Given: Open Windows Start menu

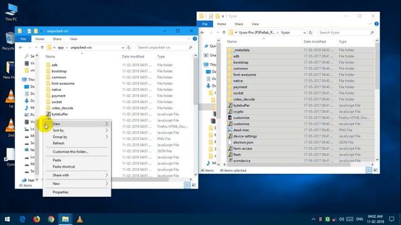Looking at the screenshot, I should point(7,219).
